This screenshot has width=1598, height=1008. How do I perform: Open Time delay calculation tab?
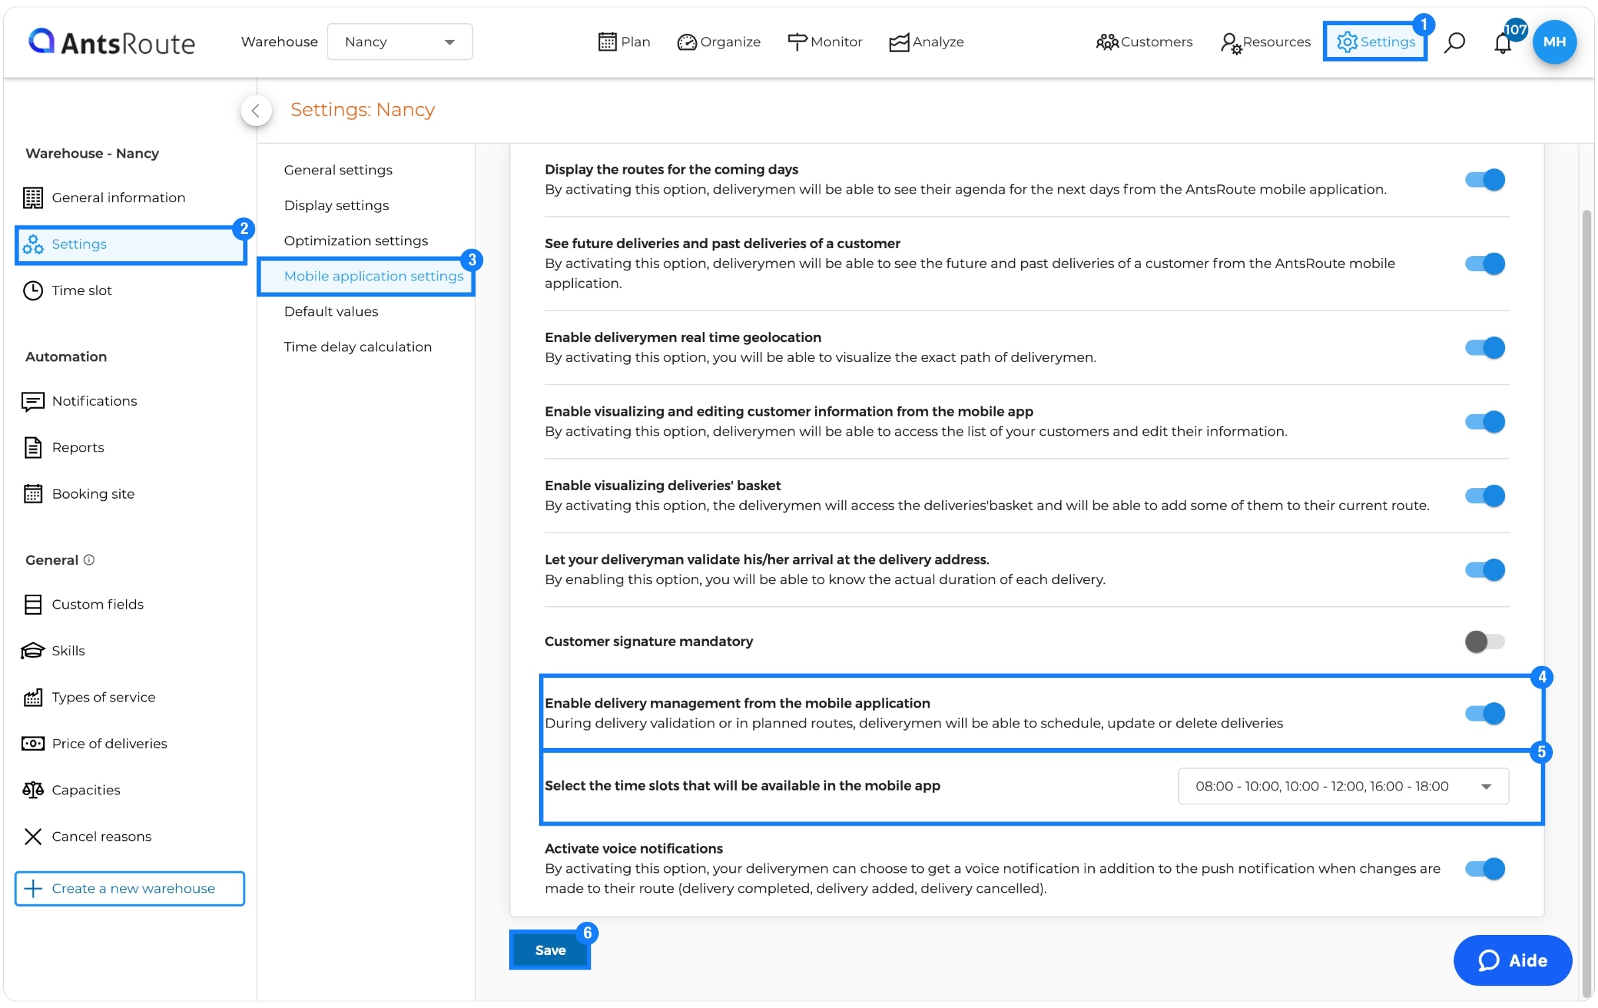coord(357,347)
